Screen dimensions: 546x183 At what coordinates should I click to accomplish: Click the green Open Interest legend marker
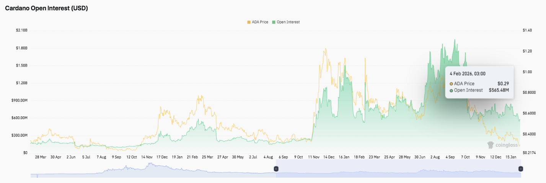pyautogui.click(x=274, y=22)
